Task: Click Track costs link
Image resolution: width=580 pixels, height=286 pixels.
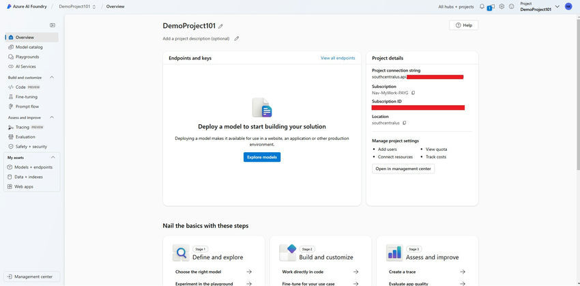Action: click(x=436, y=157)
